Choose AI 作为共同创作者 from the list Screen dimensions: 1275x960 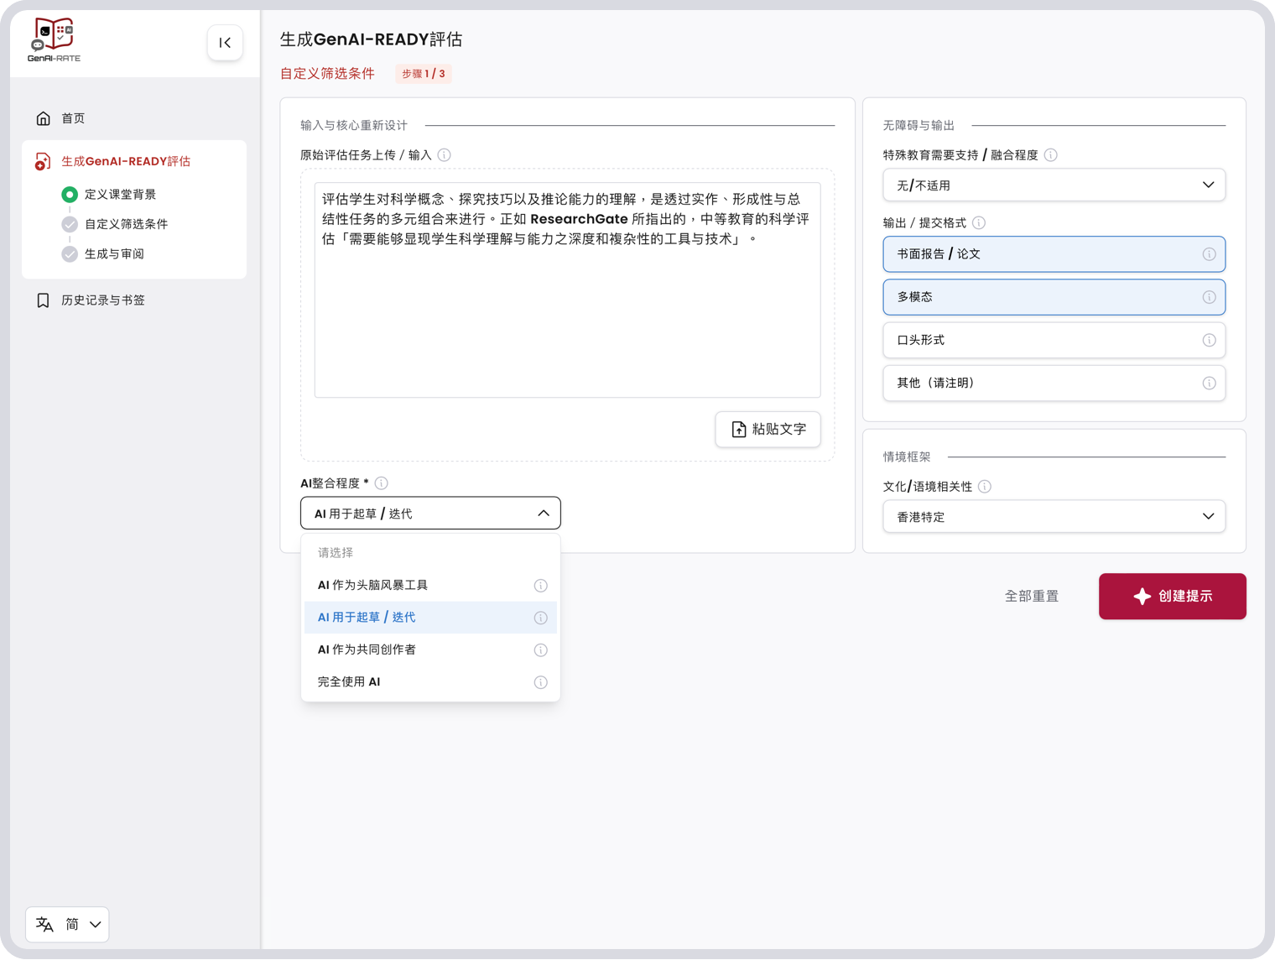(430, 650)
